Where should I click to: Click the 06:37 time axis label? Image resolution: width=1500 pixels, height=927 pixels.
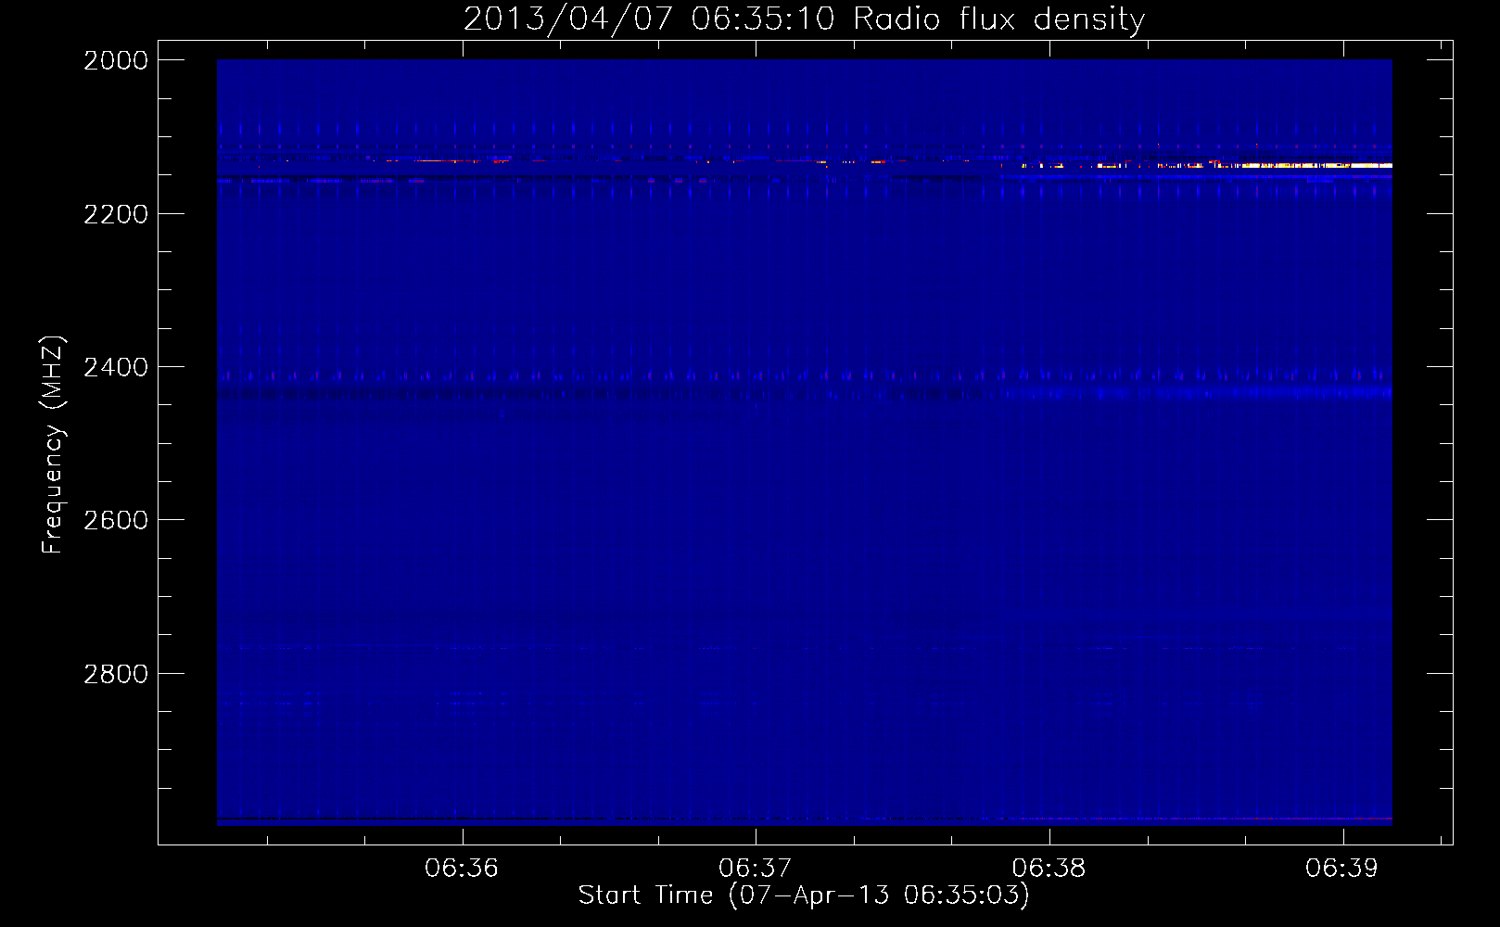pyautogui.click(x=756, y=869)
